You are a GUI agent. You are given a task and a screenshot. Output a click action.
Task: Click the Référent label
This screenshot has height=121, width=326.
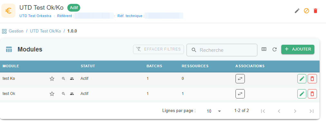(65, 16)
